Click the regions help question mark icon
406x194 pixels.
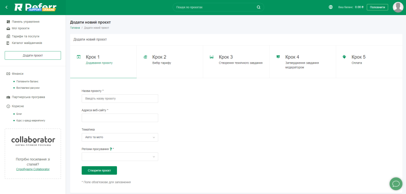click(111, 149)
